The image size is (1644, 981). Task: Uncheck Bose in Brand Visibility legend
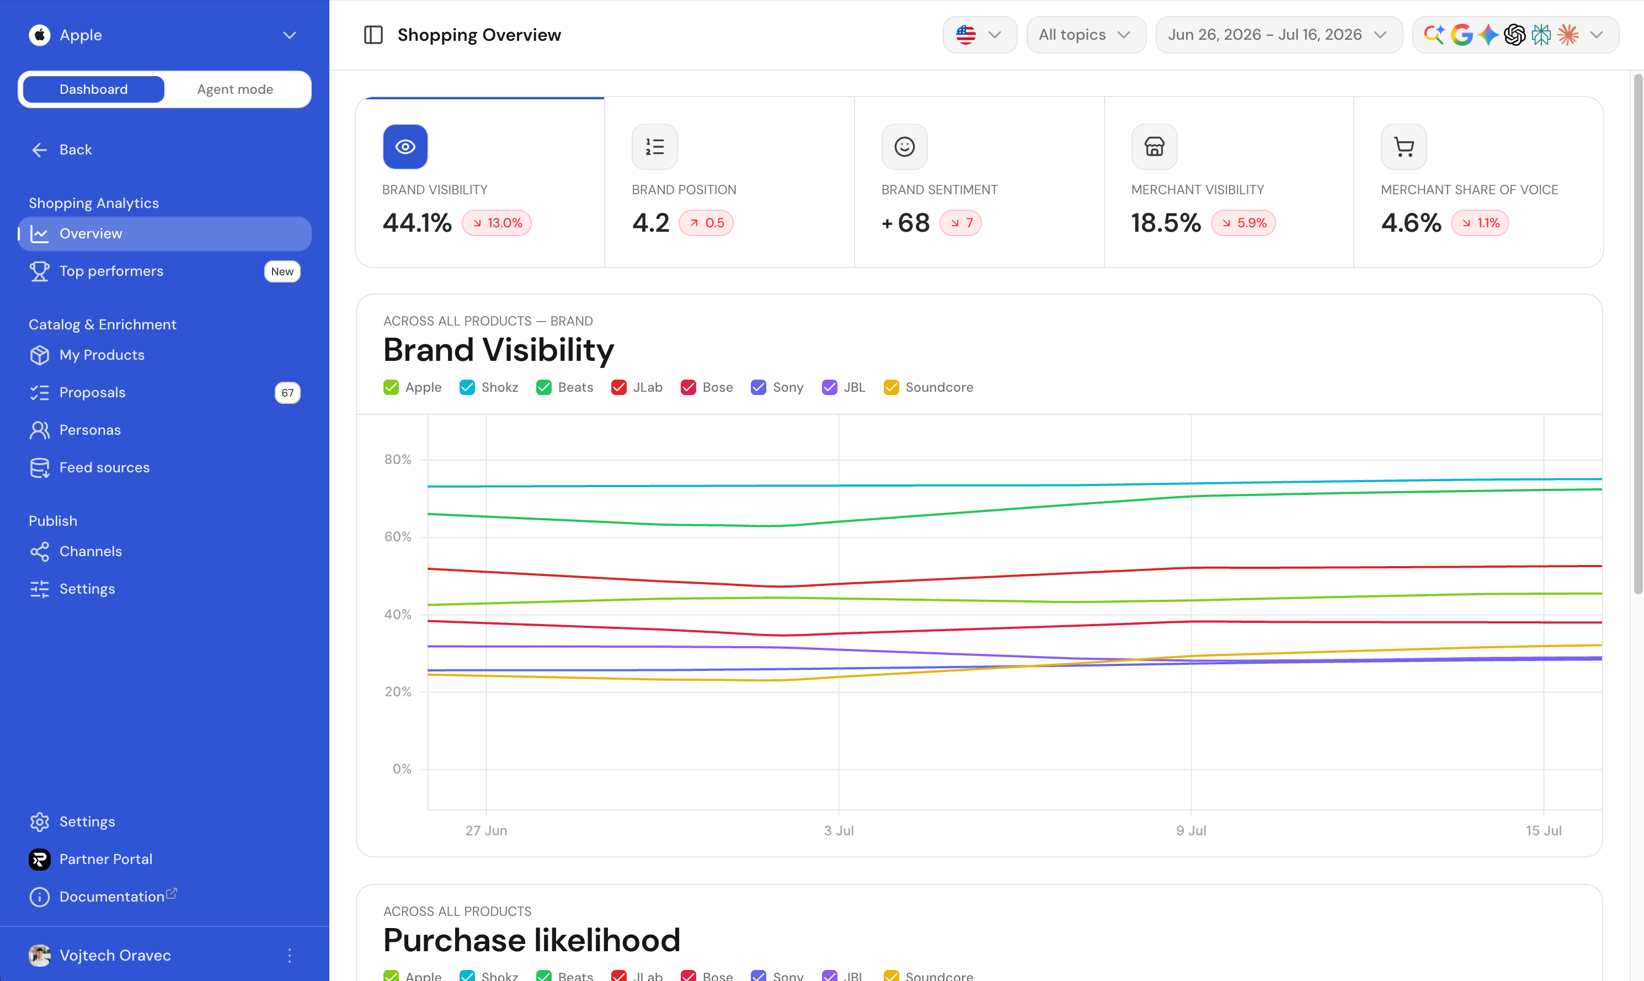(688, 387)
